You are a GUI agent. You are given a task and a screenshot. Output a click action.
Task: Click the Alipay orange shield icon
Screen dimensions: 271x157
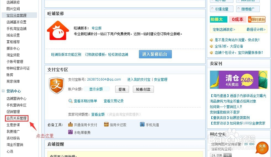(x=56, y=85)
